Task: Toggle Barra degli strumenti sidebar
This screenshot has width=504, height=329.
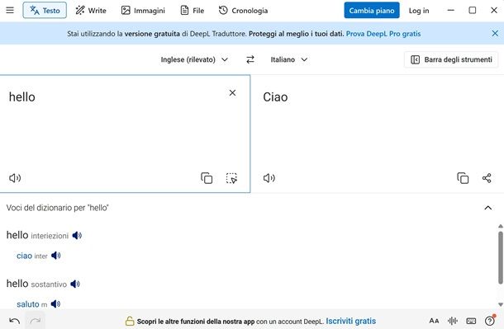Action: (x=451, y=59)
